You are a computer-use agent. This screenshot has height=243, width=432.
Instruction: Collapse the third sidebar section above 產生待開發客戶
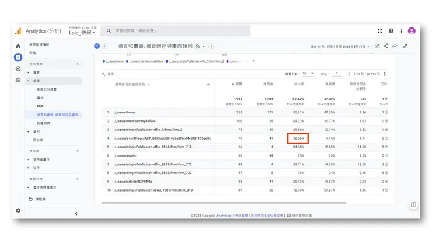point(78,179)
